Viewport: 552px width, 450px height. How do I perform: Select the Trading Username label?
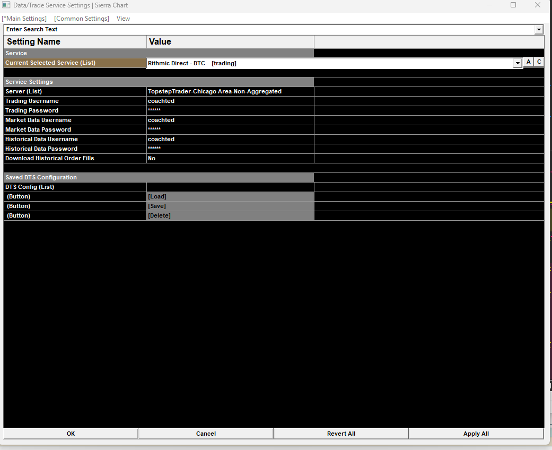click(x=32, y=101)
